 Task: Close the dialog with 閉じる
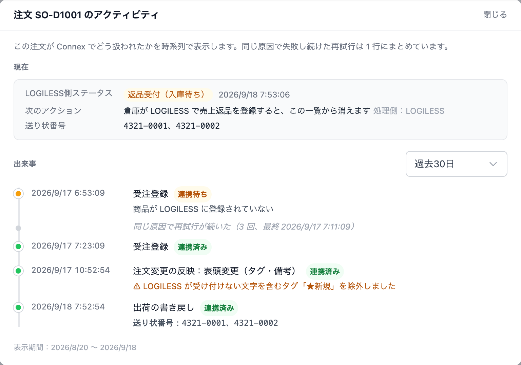point(495,15)
